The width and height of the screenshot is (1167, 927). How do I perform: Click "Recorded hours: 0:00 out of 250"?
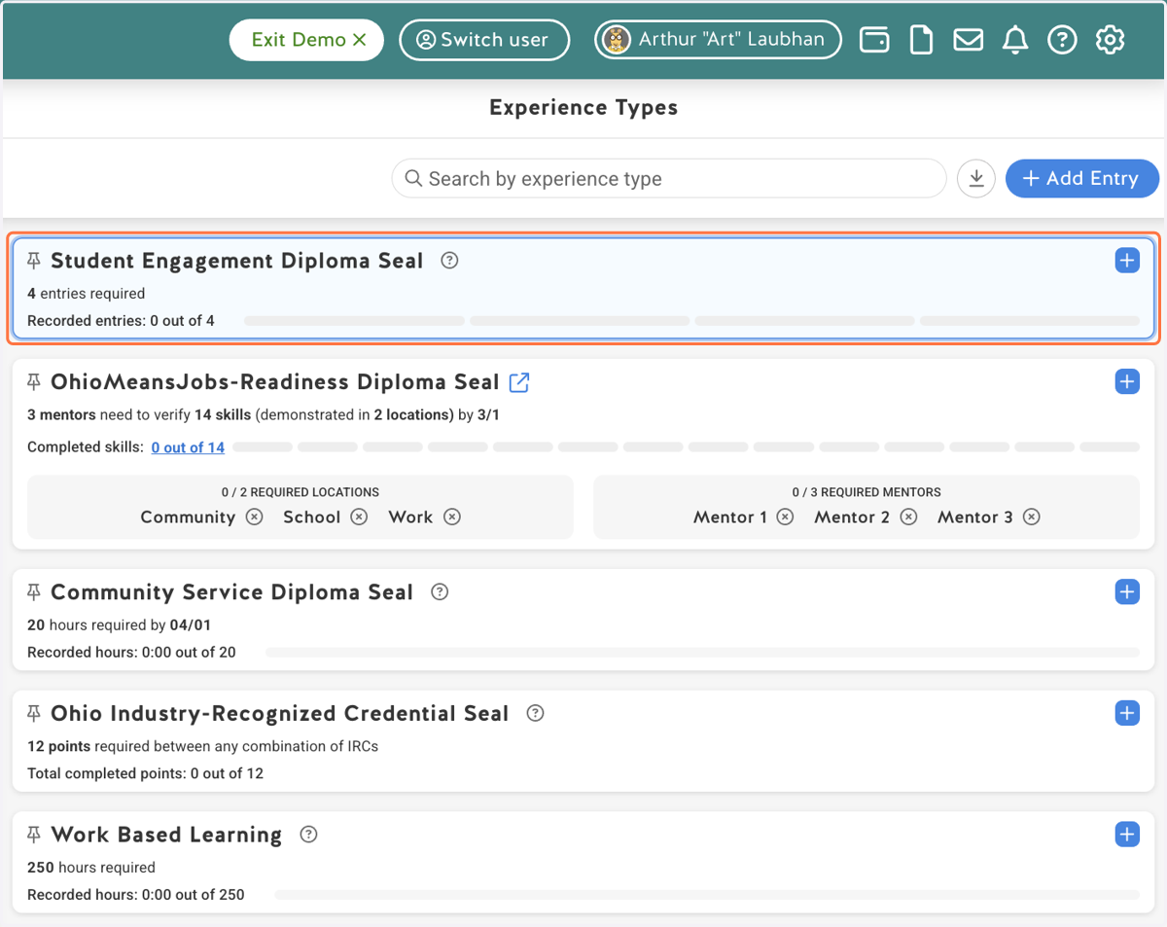pyautogui.click(x=136, y=895)
